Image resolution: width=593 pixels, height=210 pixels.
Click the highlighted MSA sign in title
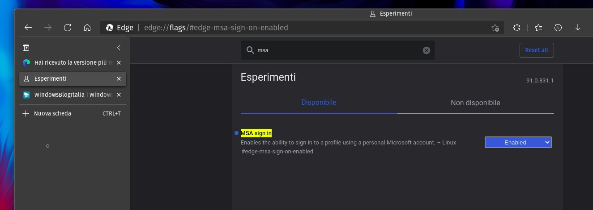click(256, 133)
